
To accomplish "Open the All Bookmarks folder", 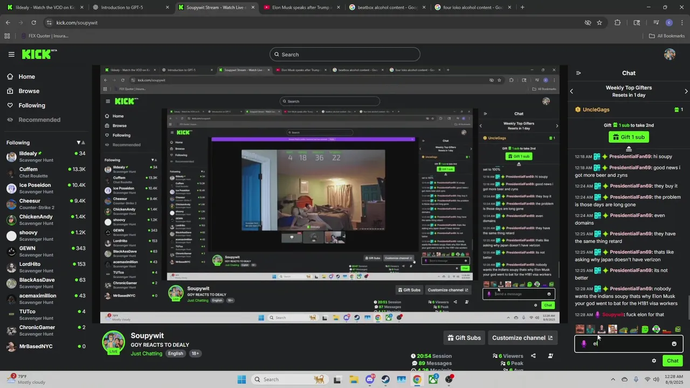I will 666,36.
